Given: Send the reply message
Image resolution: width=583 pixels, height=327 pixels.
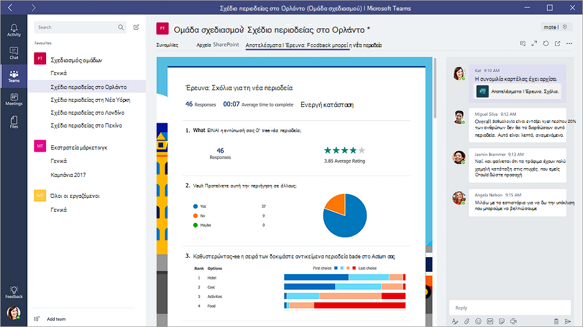Looking at the screenshot, I should coord(568,321).
